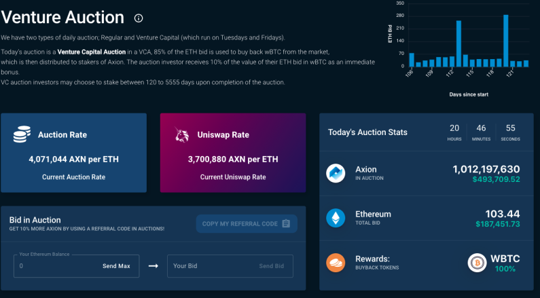Image resolution: width=540 pixels, height=298 pixels.
Task: Click the Send Bid button
Action: tap(272, 266)
